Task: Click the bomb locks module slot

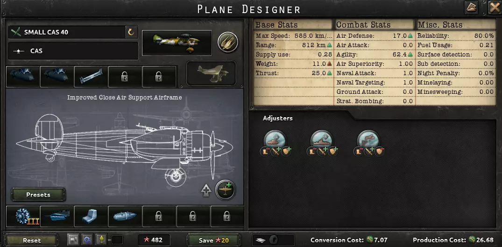Action: pos(91,77)
